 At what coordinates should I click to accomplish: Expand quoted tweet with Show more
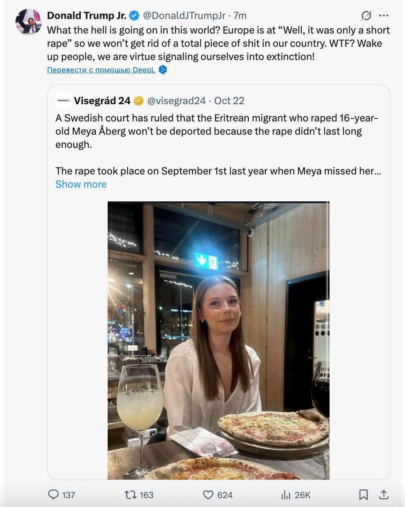click(81, 184)
